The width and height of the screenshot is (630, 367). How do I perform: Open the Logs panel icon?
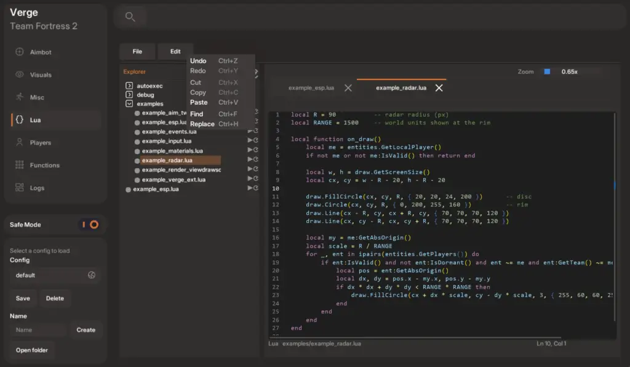tap(19, 187)
